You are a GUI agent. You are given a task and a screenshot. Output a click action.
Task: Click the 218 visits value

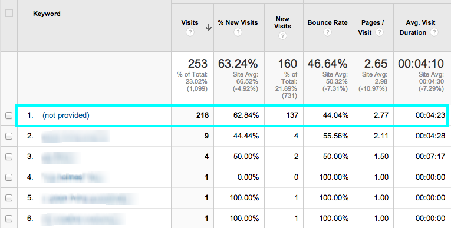pos(202,115)
